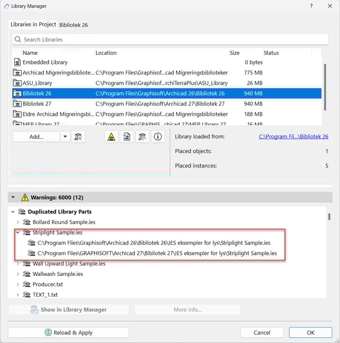
Task: Click the library document icon in toolbar
Action: pos(127,136)
